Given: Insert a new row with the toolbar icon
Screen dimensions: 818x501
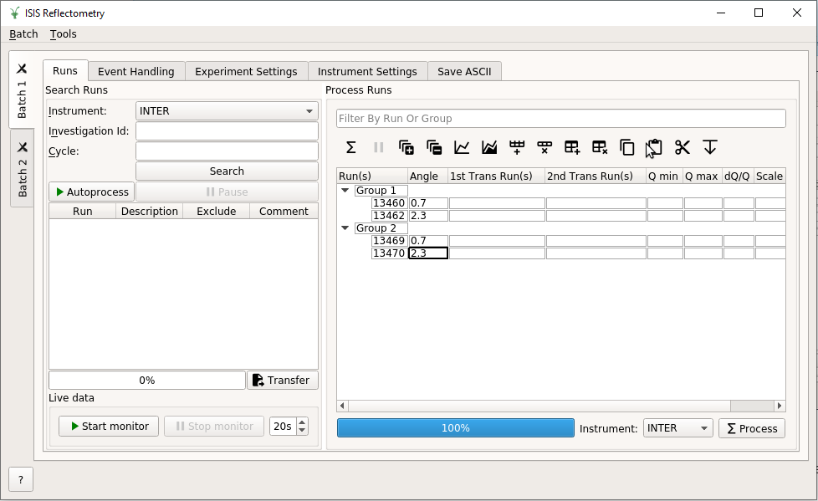Looking at the screenshot, I should pos(517,147).
